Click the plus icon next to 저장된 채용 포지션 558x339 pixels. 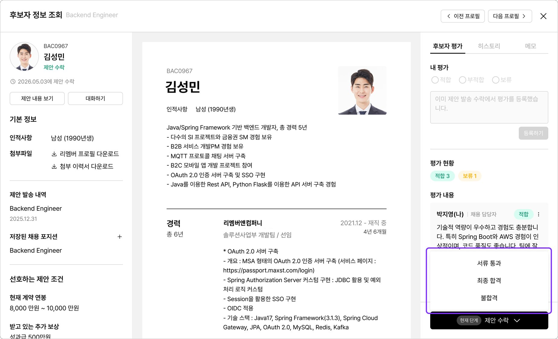point(120,237)
